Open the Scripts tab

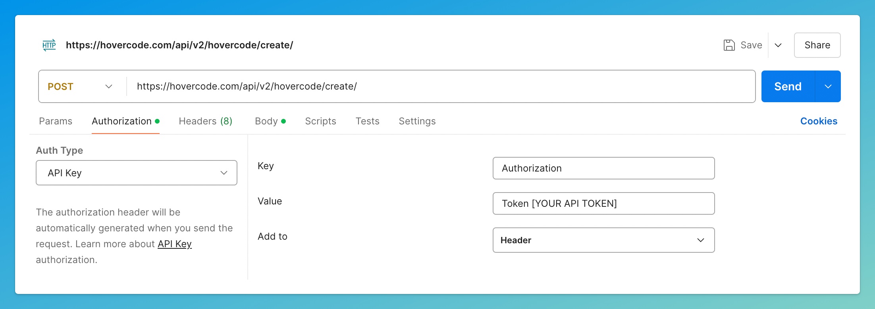tap(320, 121)
